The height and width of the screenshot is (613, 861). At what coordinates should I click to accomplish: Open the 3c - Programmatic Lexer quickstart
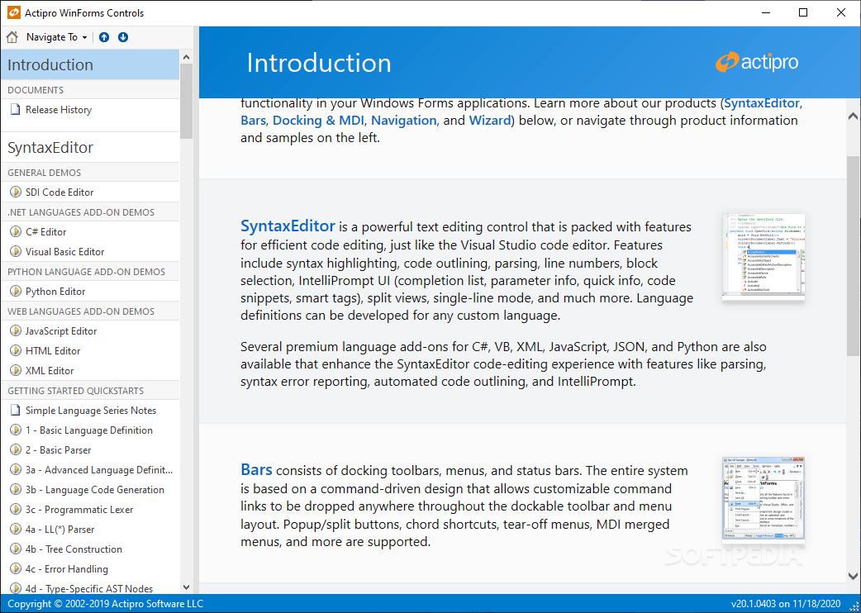coord(79,510)
